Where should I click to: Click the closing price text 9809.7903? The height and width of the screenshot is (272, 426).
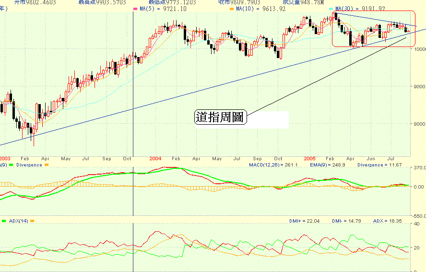tap(245, 2)
